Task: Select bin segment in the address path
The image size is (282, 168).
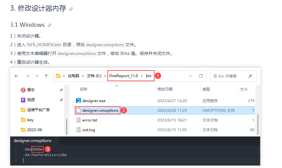Action: [x=149, y=76]
